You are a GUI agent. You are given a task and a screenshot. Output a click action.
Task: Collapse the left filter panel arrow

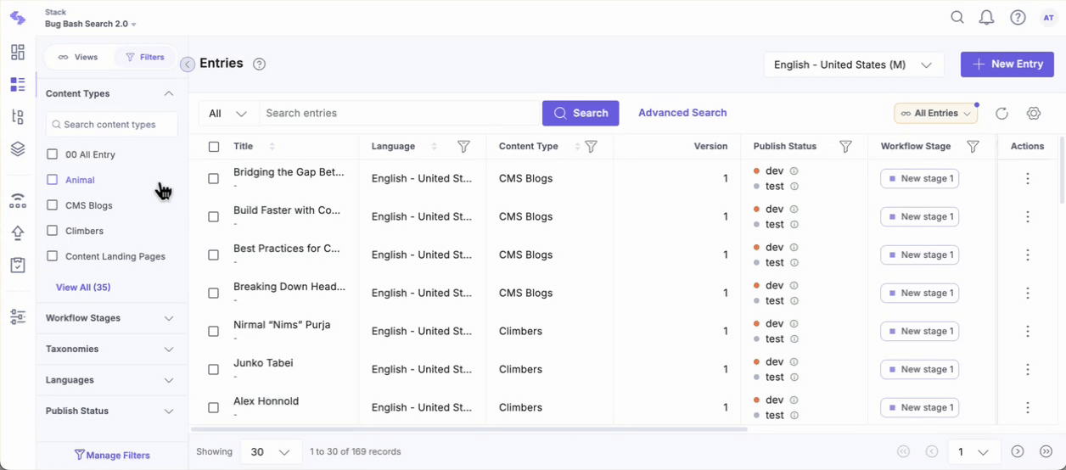point(188,64)
